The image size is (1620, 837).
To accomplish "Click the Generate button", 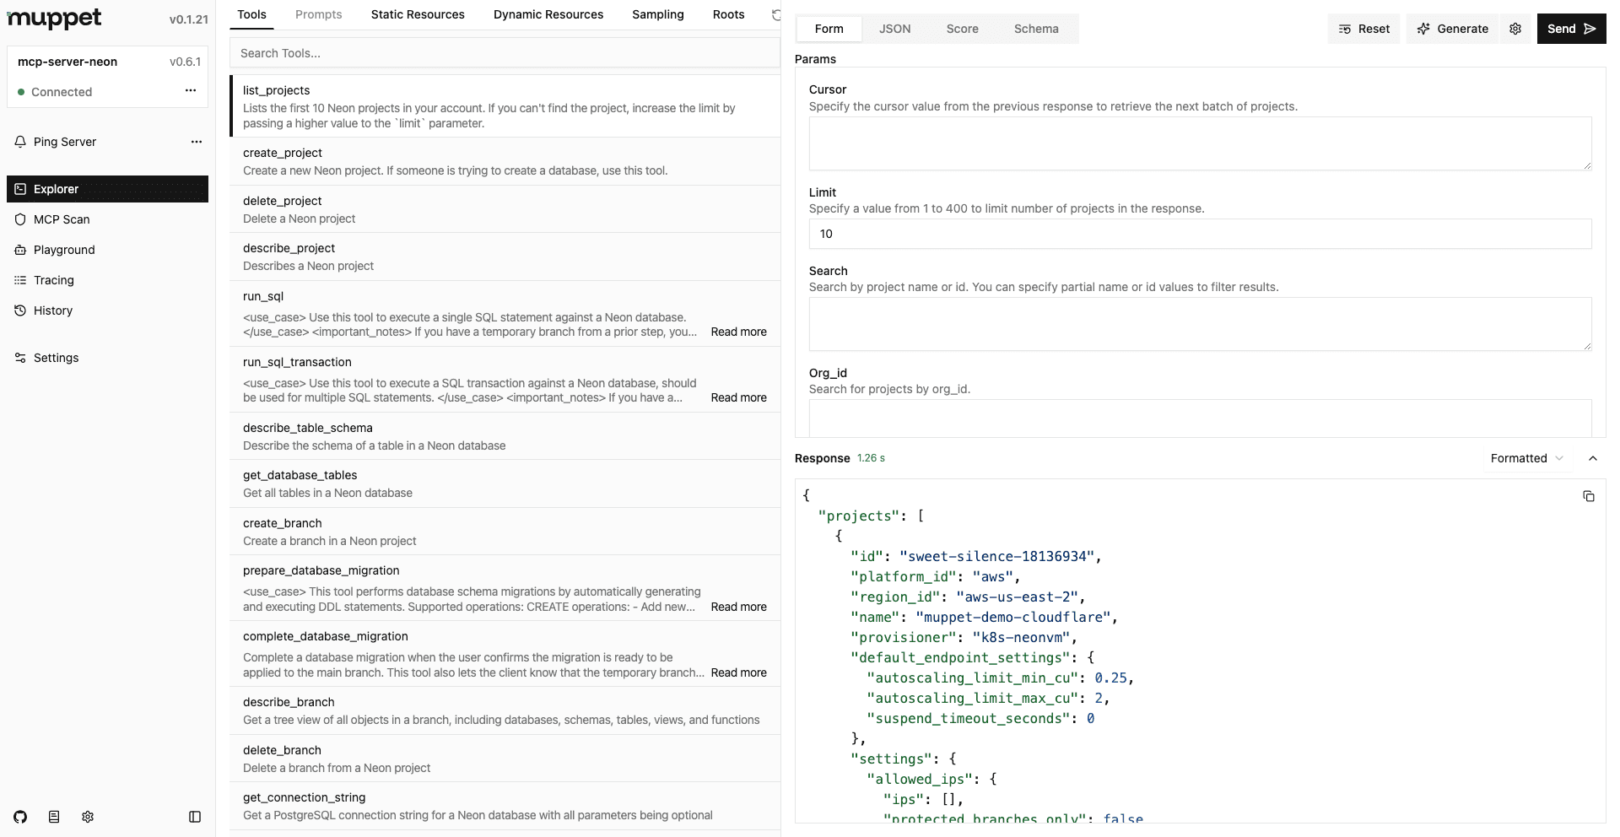I will [1452, 28].
